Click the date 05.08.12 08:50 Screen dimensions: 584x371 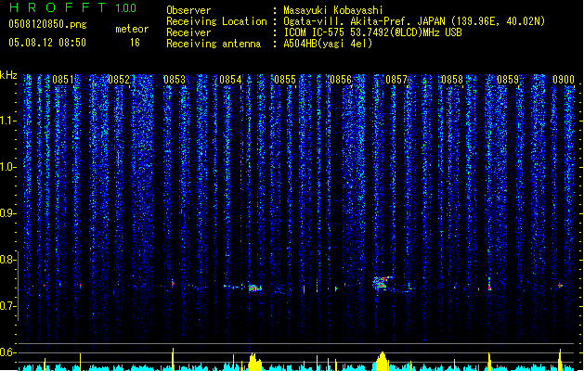[47, 42]
